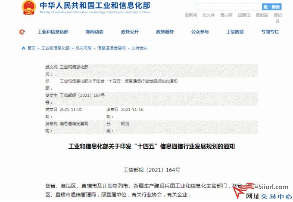This screenshot has width=293, height=202.
Task: Click 工业和信息化部 breadcrumb link
Action: pos(56,48)
